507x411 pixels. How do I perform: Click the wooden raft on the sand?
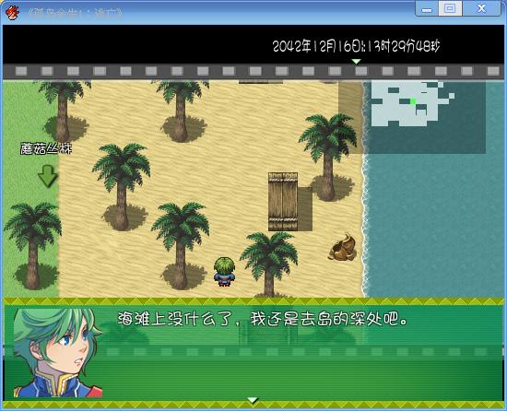click(x=283, y=202)
